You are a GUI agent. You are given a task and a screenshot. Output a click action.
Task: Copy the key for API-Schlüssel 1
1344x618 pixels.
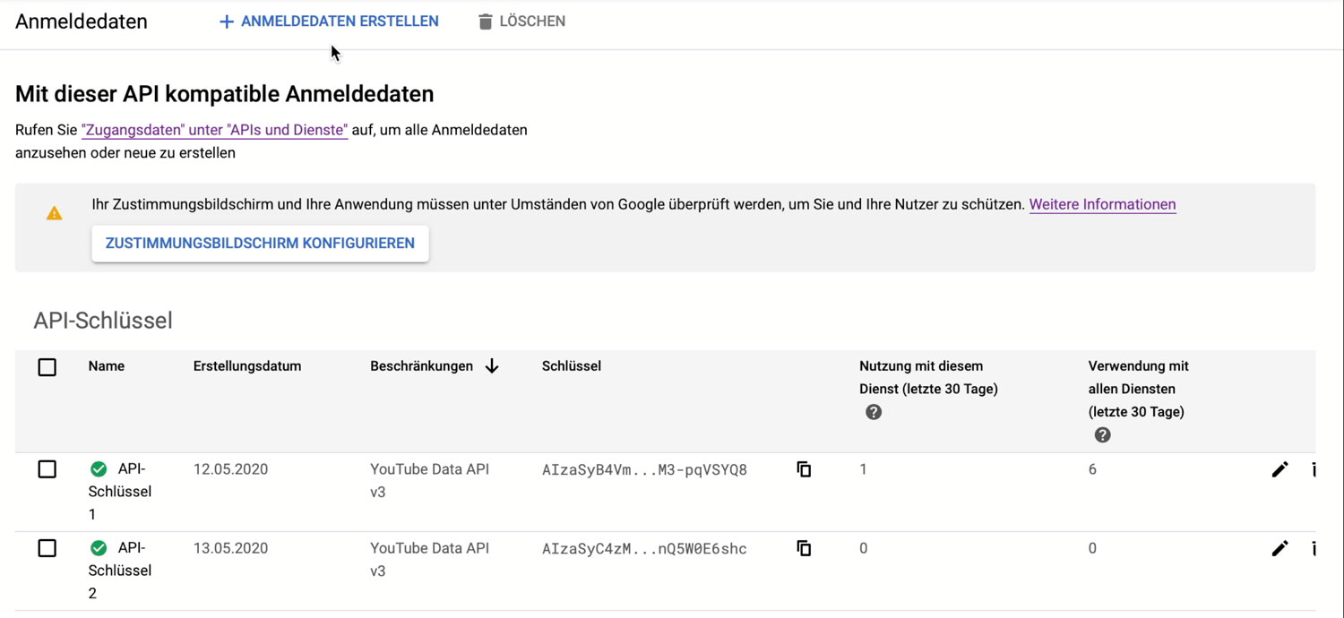coord(804,469)
